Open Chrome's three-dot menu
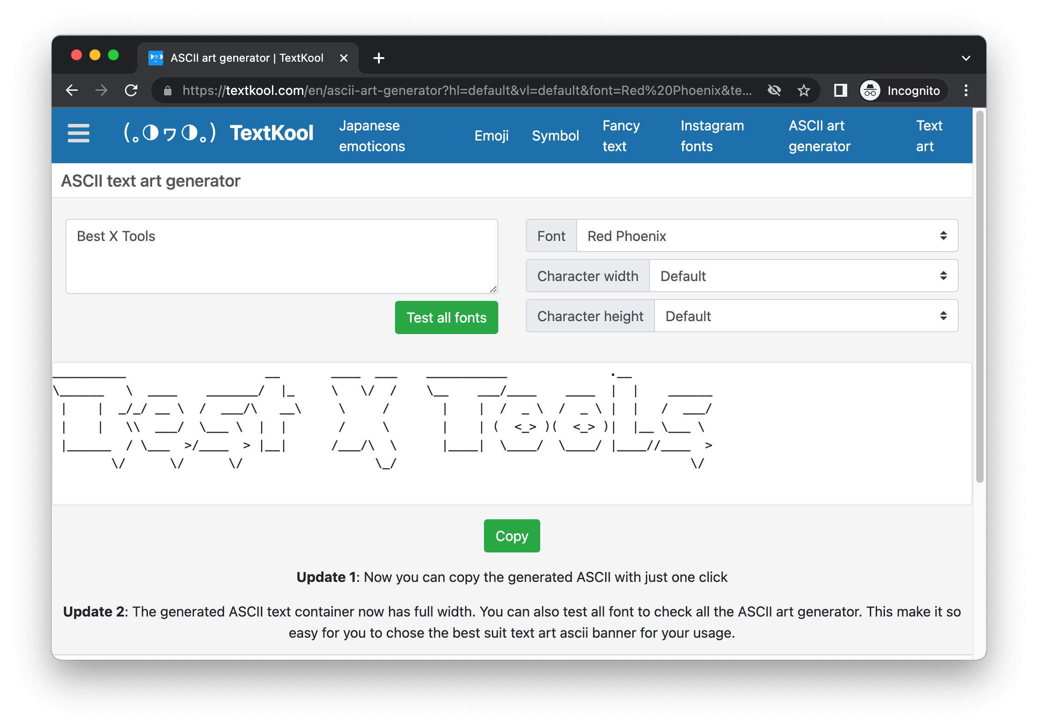 [966, 90]
